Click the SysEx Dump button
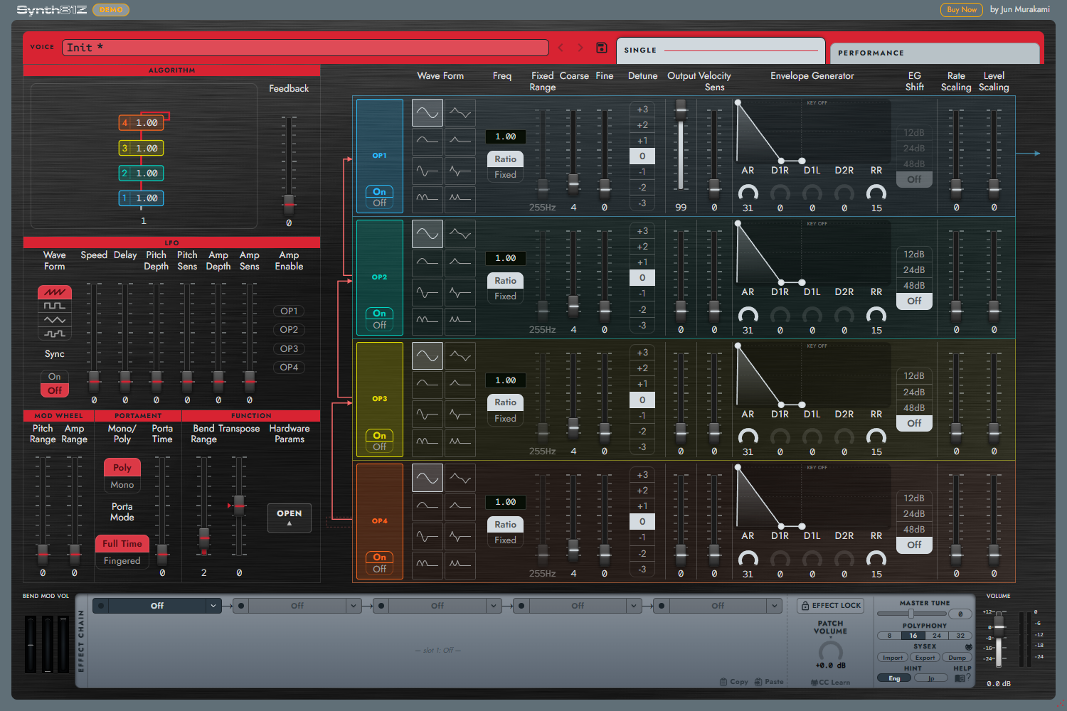The image size is (1067, 711). (x=957, y=658)
